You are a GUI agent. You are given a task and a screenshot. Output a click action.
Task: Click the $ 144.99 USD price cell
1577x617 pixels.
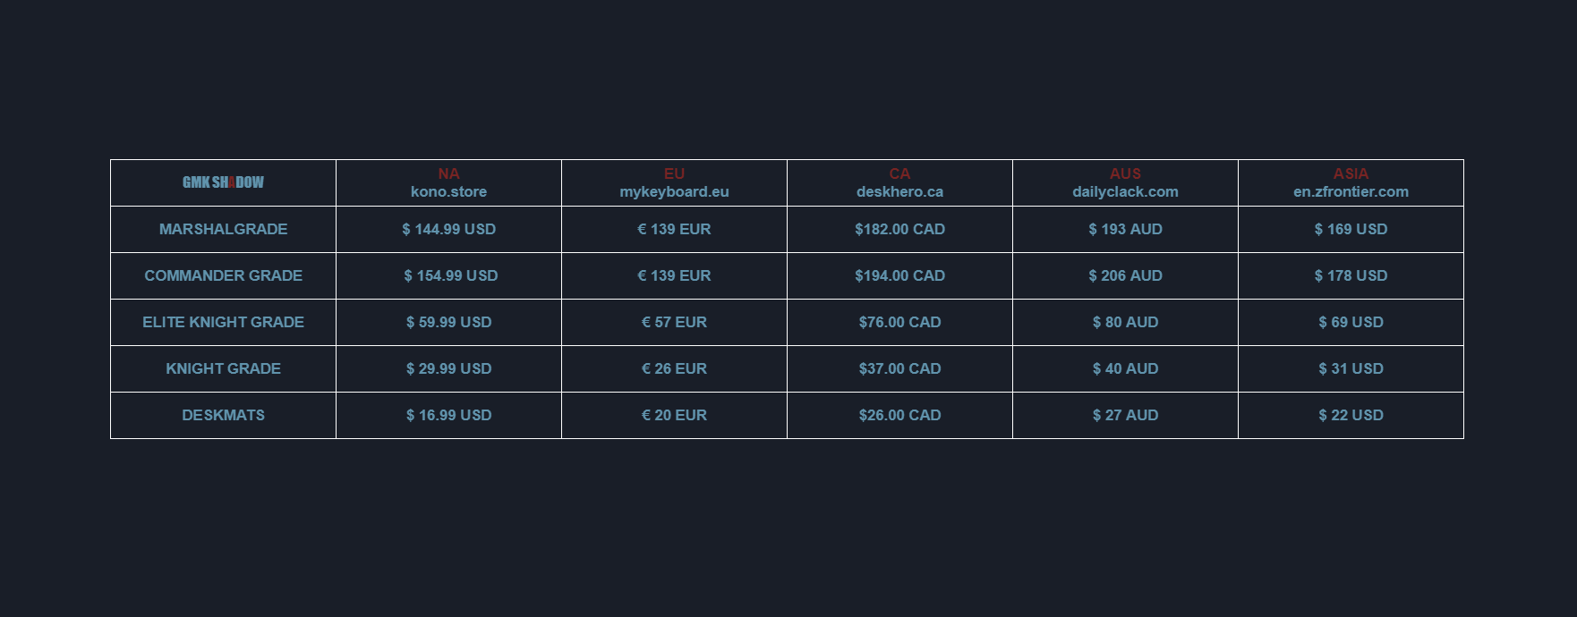point(448,229)
